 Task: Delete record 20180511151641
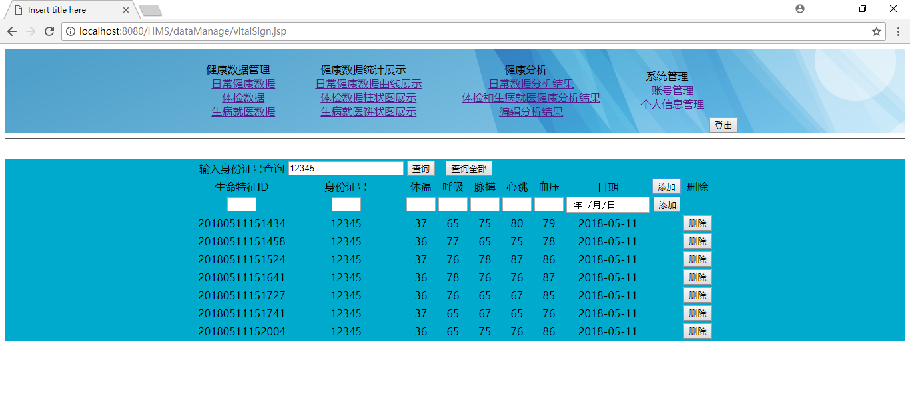pos(697,277)
